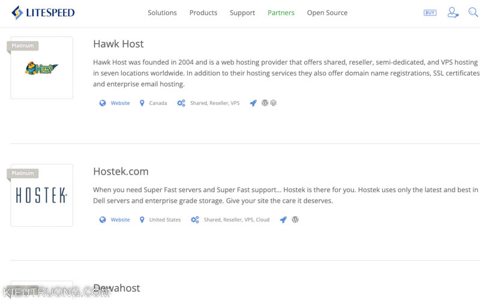Follow the Hostek.com Website link

tap(121, 220)
